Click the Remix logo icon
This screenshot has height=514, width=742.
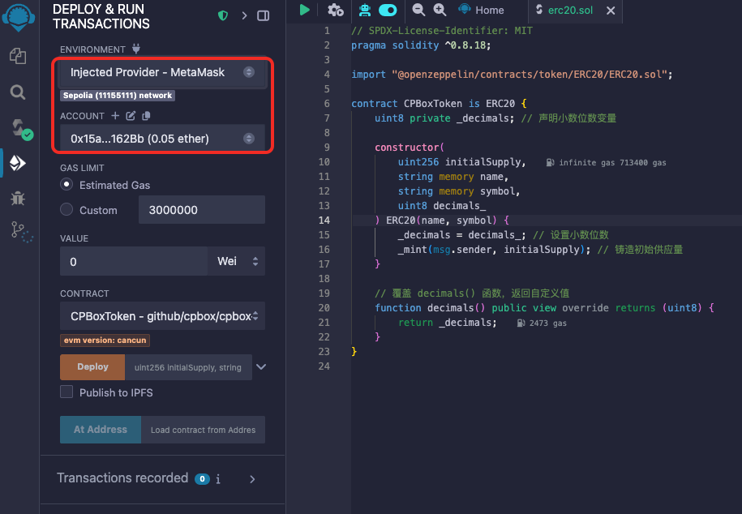coord(19,18)
